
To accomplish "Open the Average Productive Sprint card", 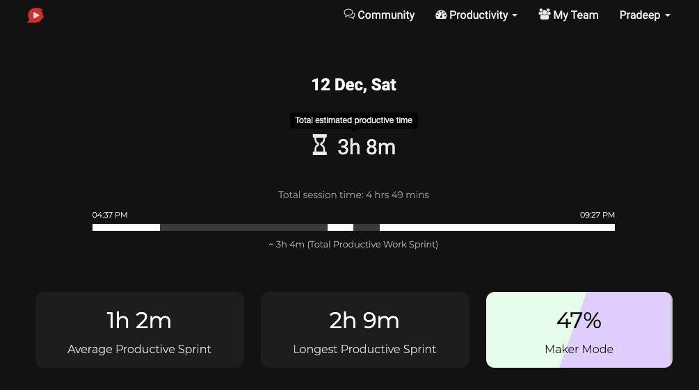I will (x=140, y=330).
